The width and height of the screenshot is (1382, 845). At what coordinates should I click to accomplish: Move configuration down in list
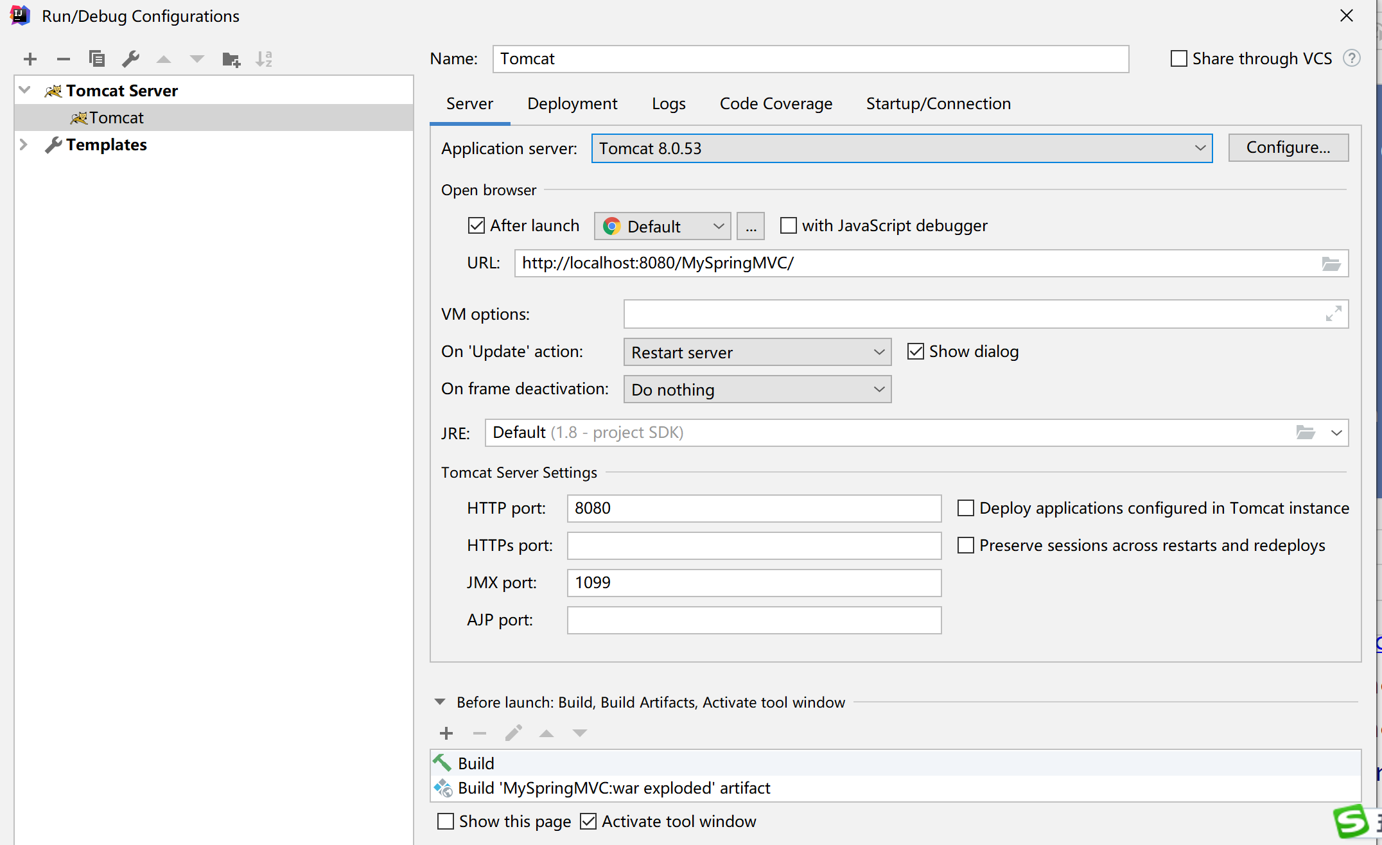click(197, 59)
